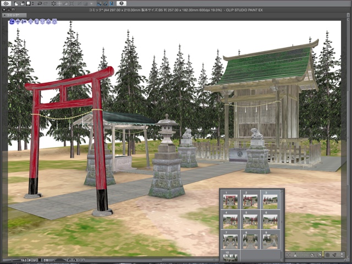Choose camera preset thumbnail 9
352x264 pixels.
270,241
